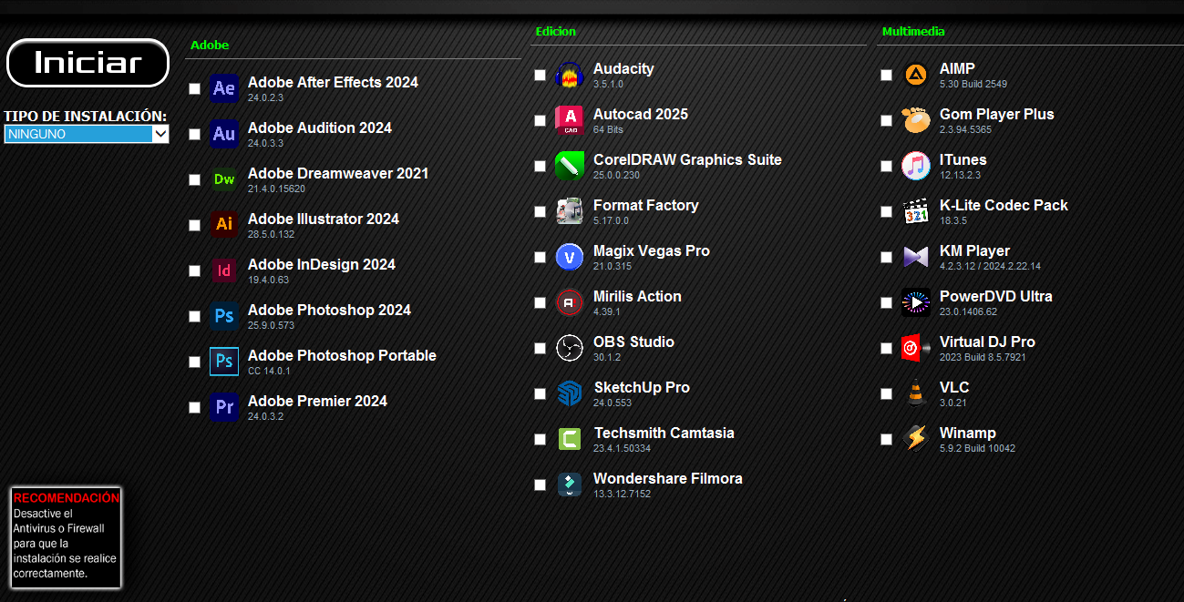Viewport: 1184px width, 602px height.
Task: Select the Wondershare Filmora checkbox
Action: point(541,485)
